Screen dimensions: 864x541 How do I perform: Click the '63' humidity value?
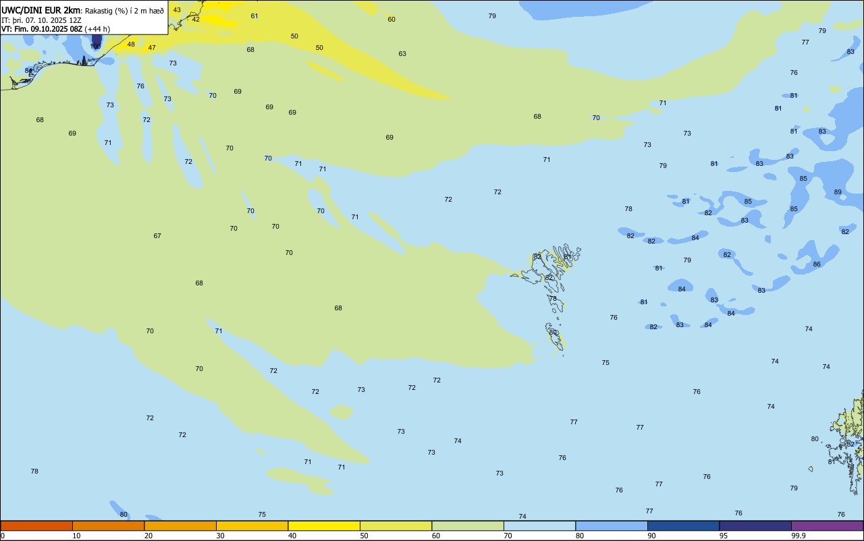402,54
